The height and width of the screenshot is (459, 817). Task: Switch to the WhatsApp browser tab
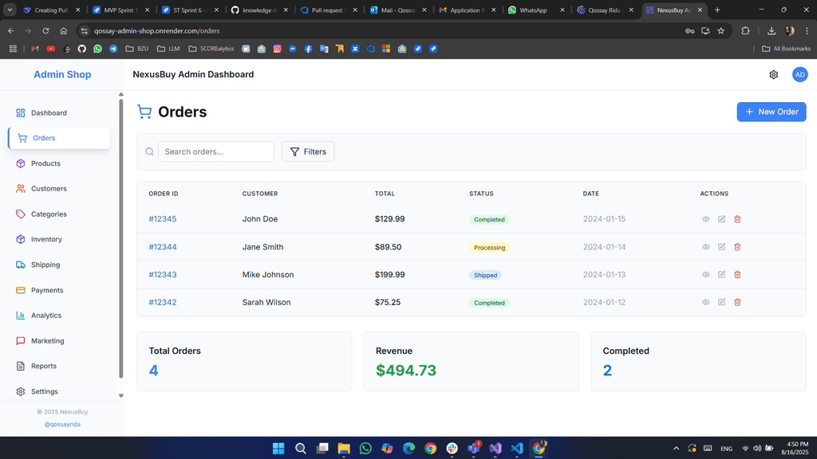click(536, 10)
